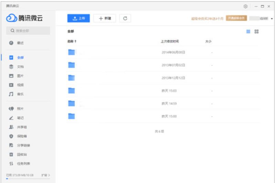Click the 回收站 recycle bin icon
This screenshot has height=183, width=275.
pyautogui.click(x=11, y=154)
